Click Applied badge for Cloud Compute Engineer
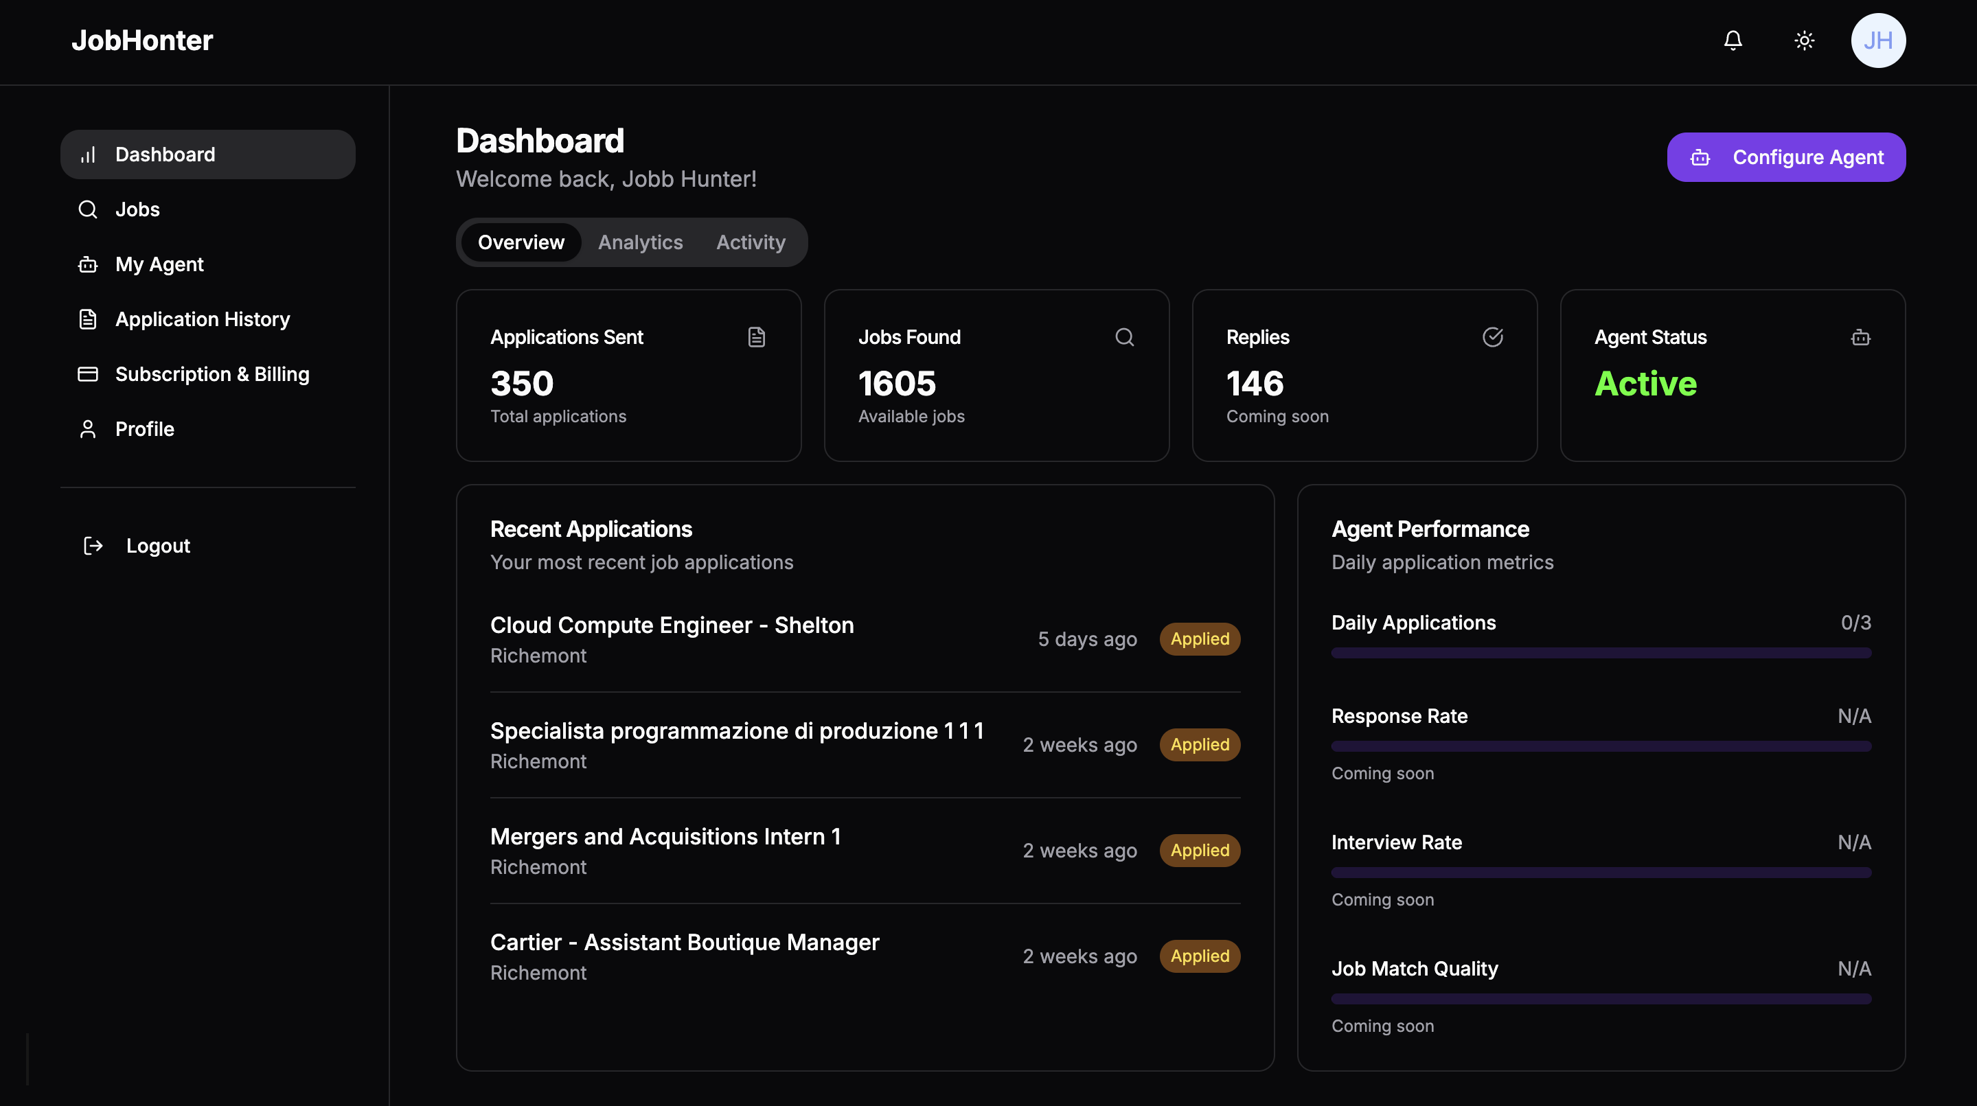1977x1106 pixels. 1200,639
